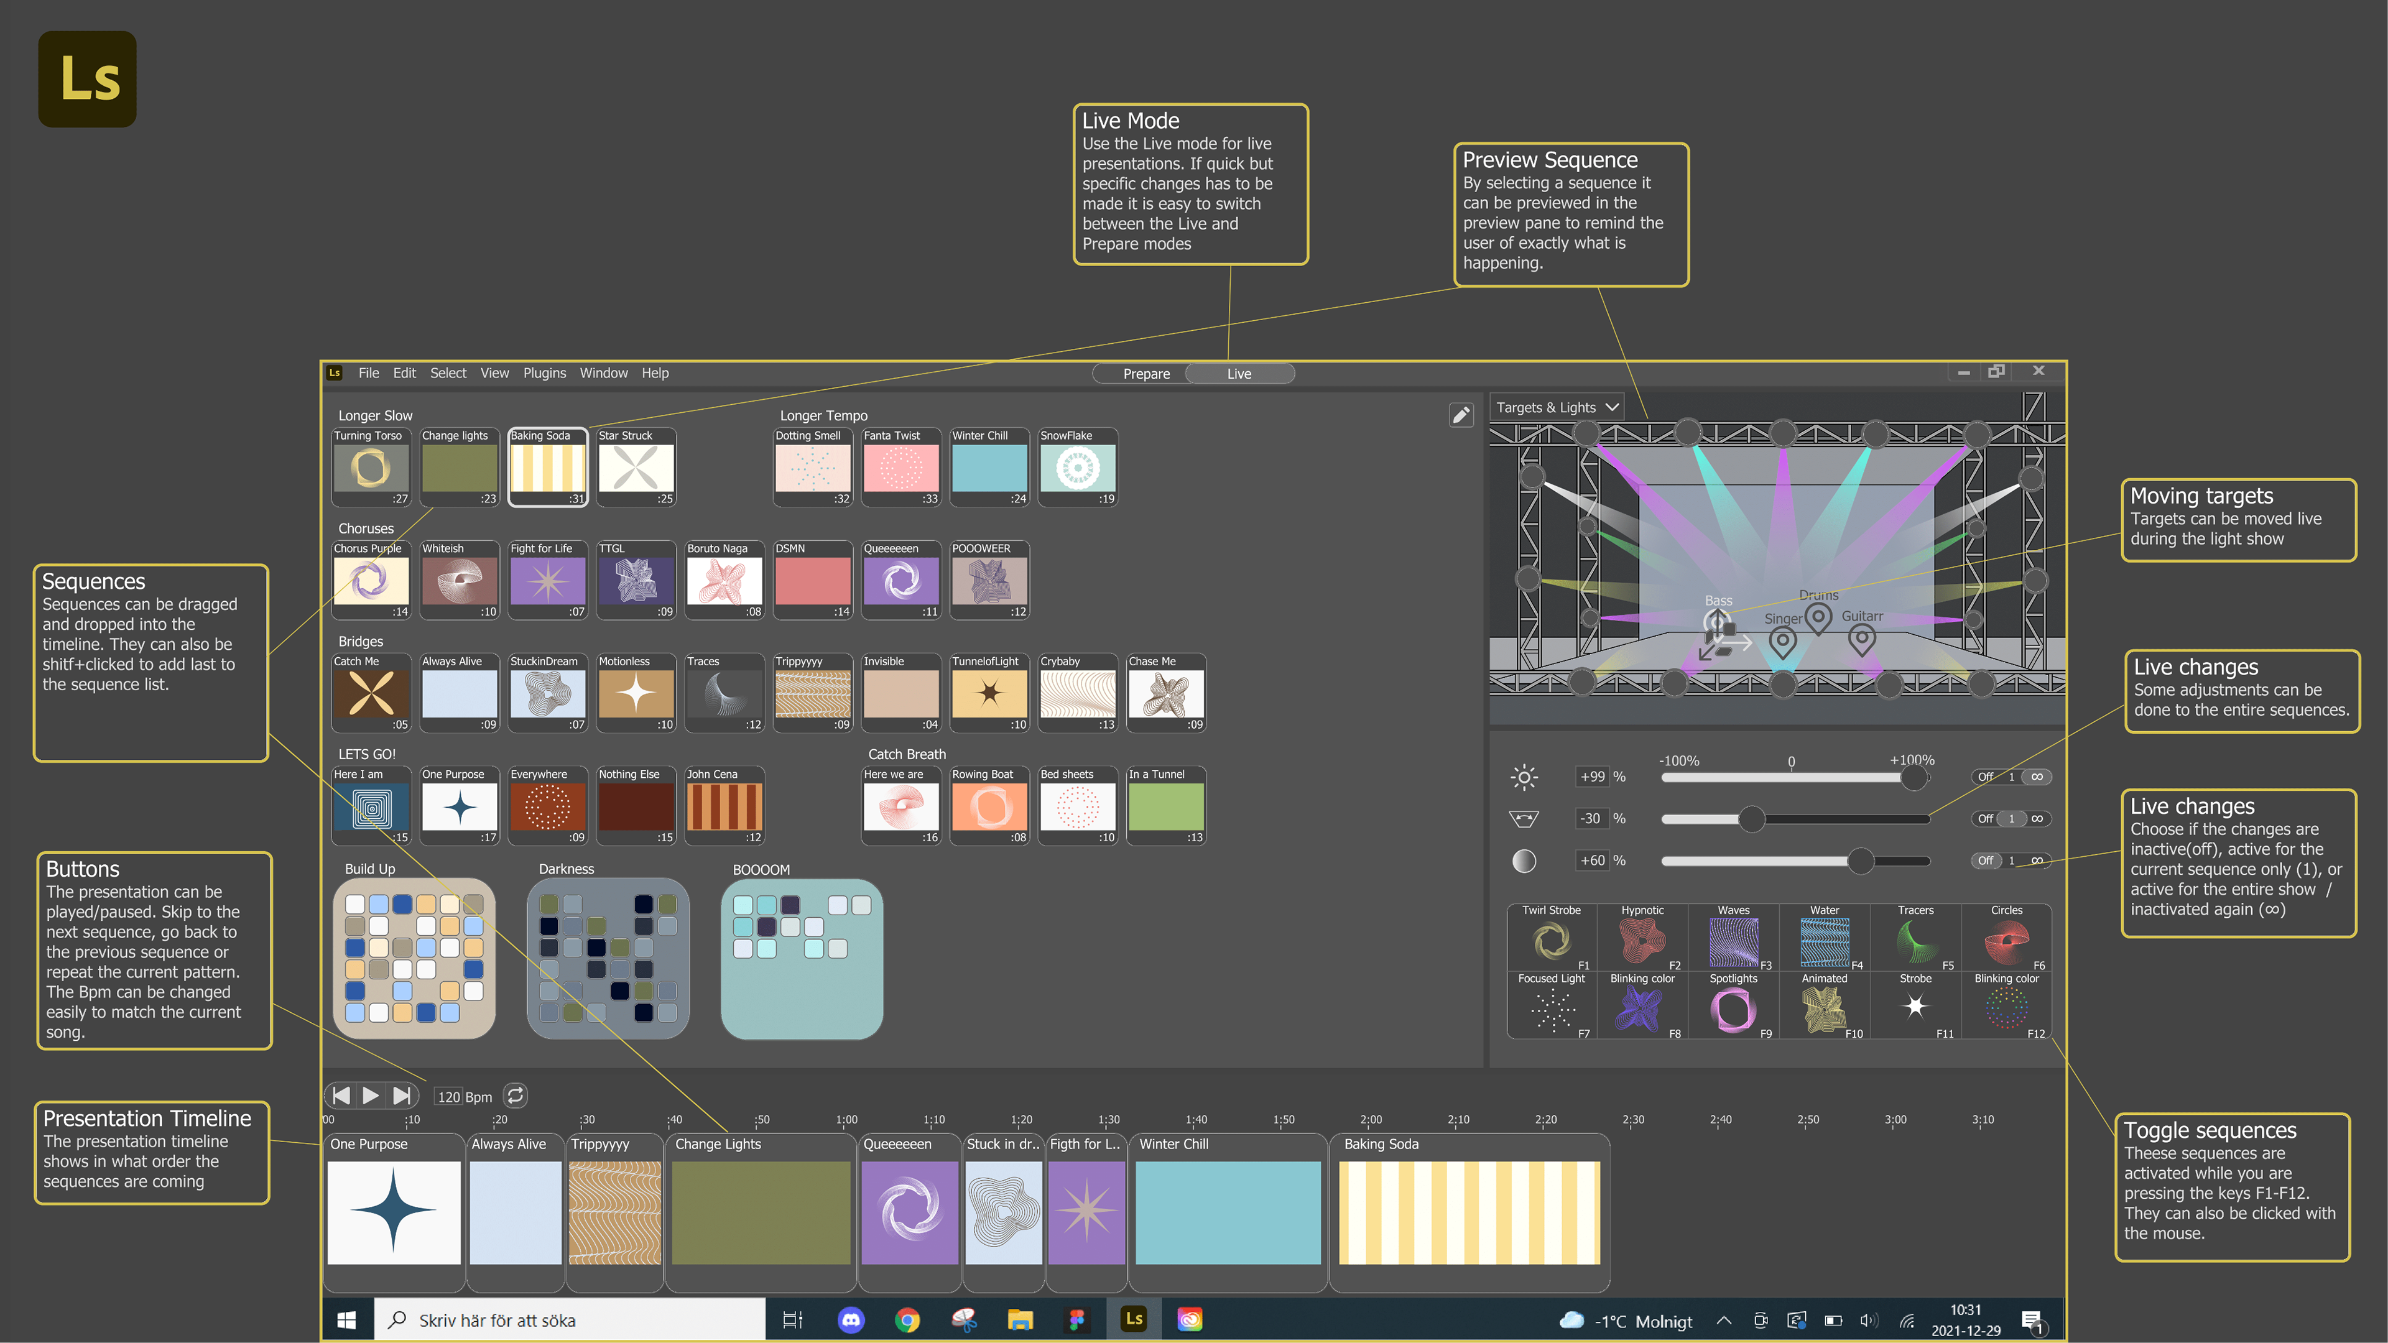Set brightness row mode to 1

2012,777
